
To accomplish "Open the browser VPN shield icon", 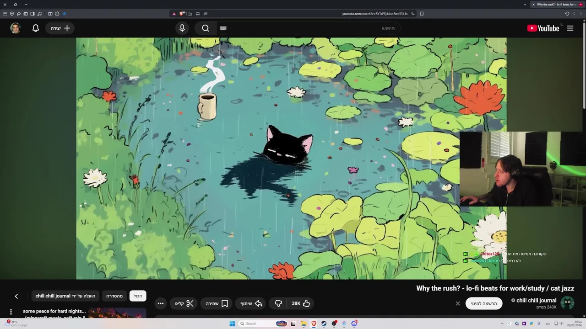I will [x=12, y=14].
